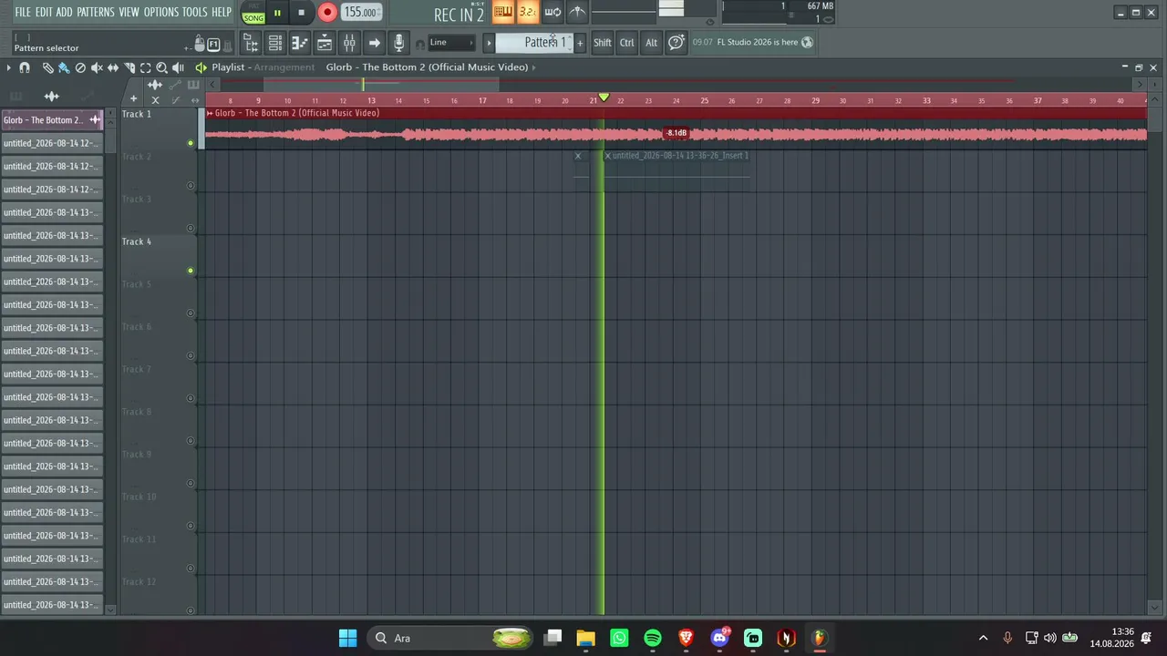This screenshot has height=656, width=1167.
Task: Stop playback with the stop button
Action: [301, 13]
